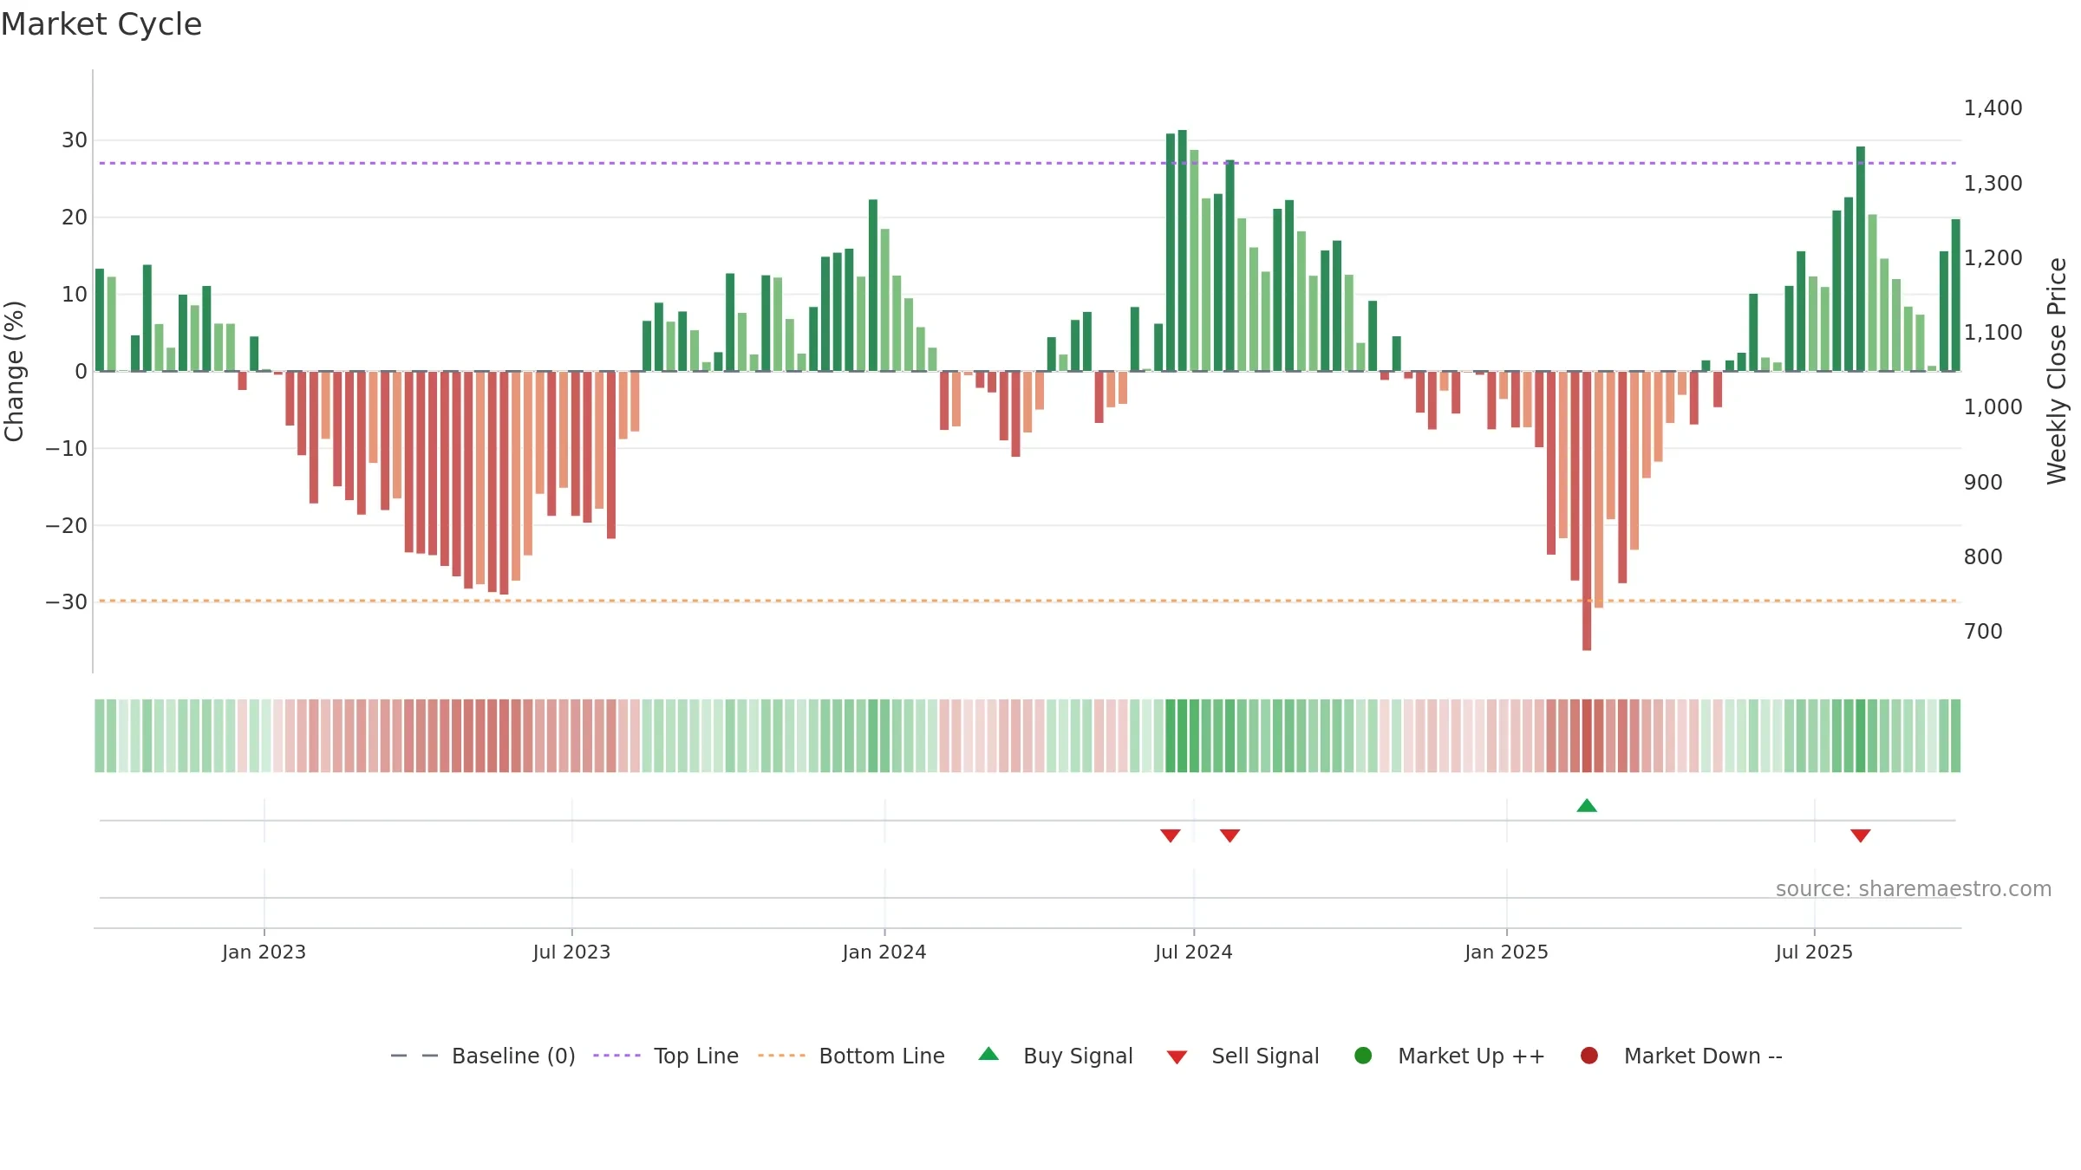The width and height of the screenshot is (2081, 1170).
Task: Click the green Market Up legend circle
Action: coord(1363,1056)
